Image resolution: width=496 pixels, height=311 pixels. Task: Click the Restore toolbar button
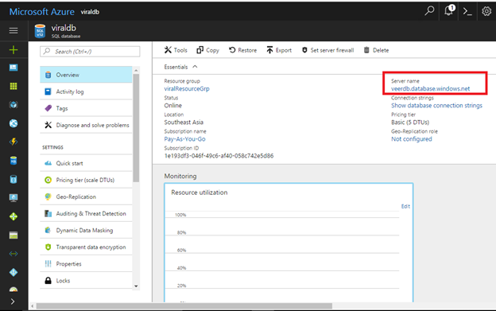coord(242,50)
